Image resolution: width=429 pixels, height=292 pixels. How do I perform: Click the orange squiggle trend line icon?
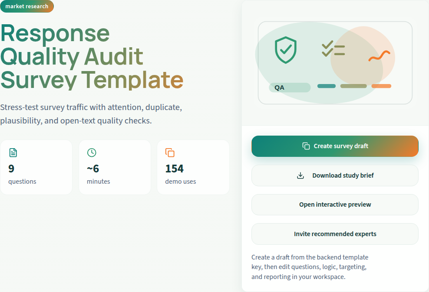(x=379, y=56)
